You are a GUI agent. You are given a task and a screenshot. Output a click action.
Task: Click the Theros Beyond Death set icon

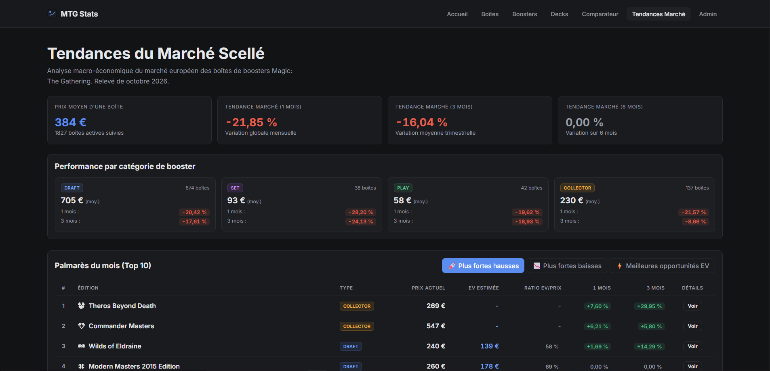coord(81,306)
